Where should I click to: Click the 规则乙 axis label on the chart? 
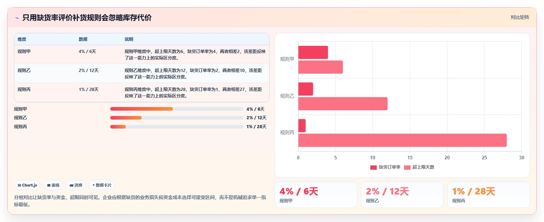[x=287, y=96]
